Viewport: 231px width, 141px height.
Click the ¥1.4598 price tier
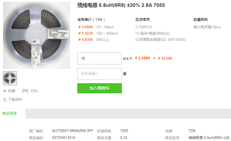[x=86, y=27]
